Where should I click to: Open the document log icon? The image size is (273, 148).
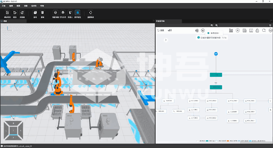(x=244, y=30)
